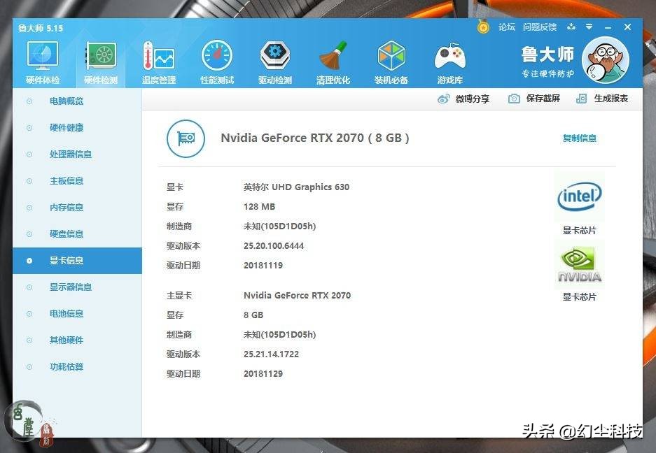Launch the 性能测试 performance benchmark tool
Image resolution: width=656 pixels, height=453 pixels.
click(216, 59)
